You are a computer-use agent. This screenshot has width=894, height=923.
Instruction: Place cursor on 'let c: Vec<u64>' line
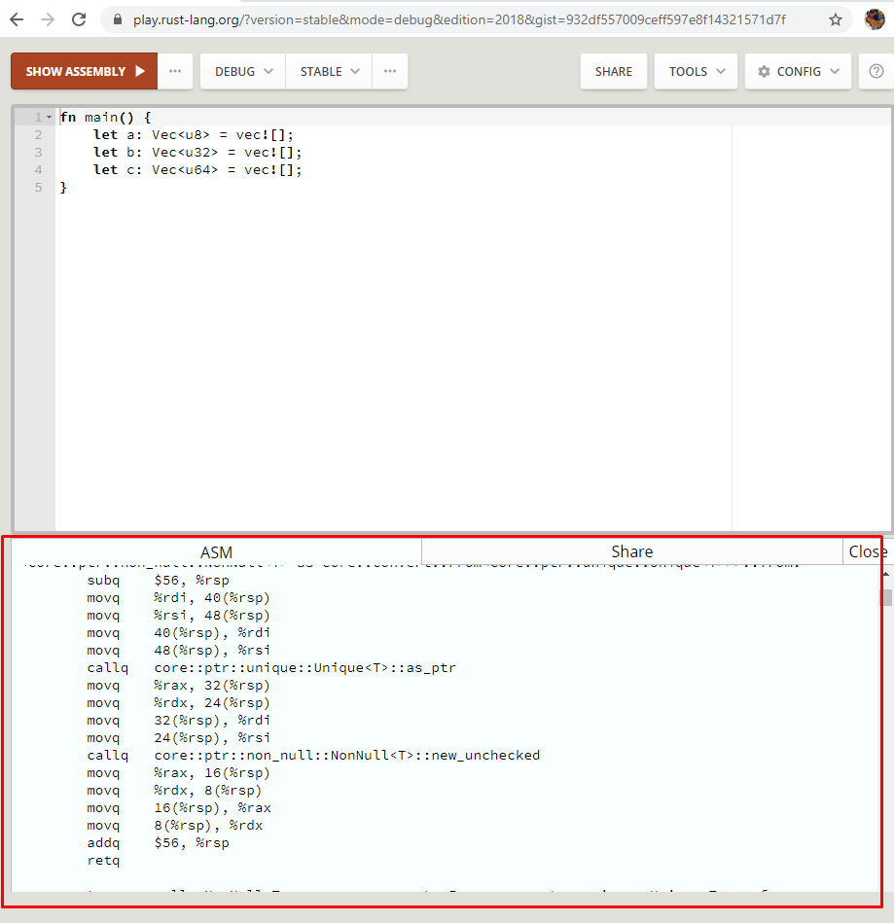pos(197,170)
